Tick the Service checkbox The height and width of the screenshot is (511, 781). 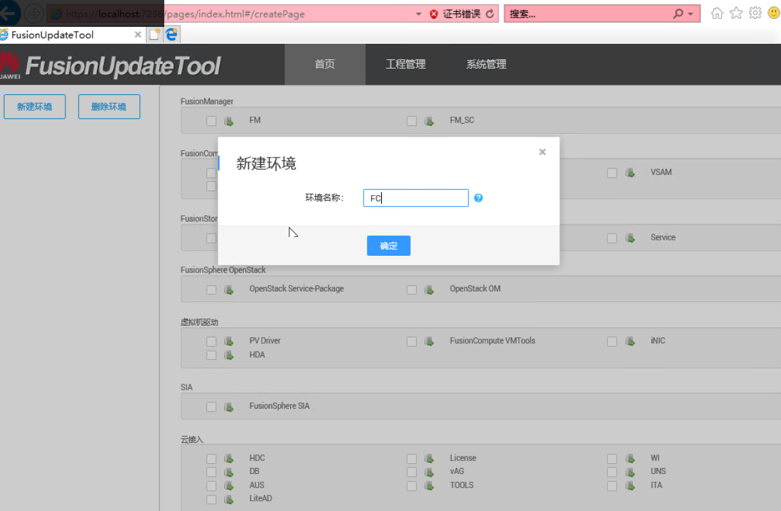[611, 238]
